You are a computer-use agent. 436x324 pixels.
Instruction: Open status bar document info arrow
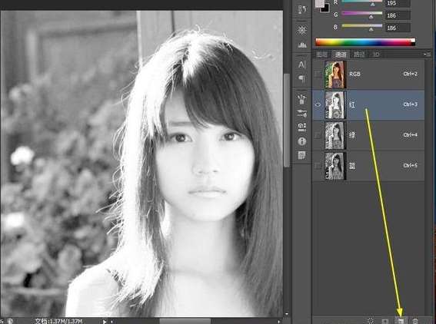(x=105, y=322)
